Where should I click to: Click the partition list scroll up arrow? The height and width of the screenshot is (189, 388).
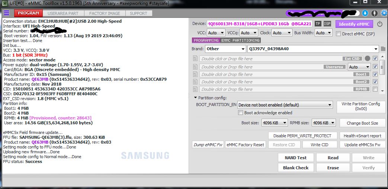(x=382, y=57)
